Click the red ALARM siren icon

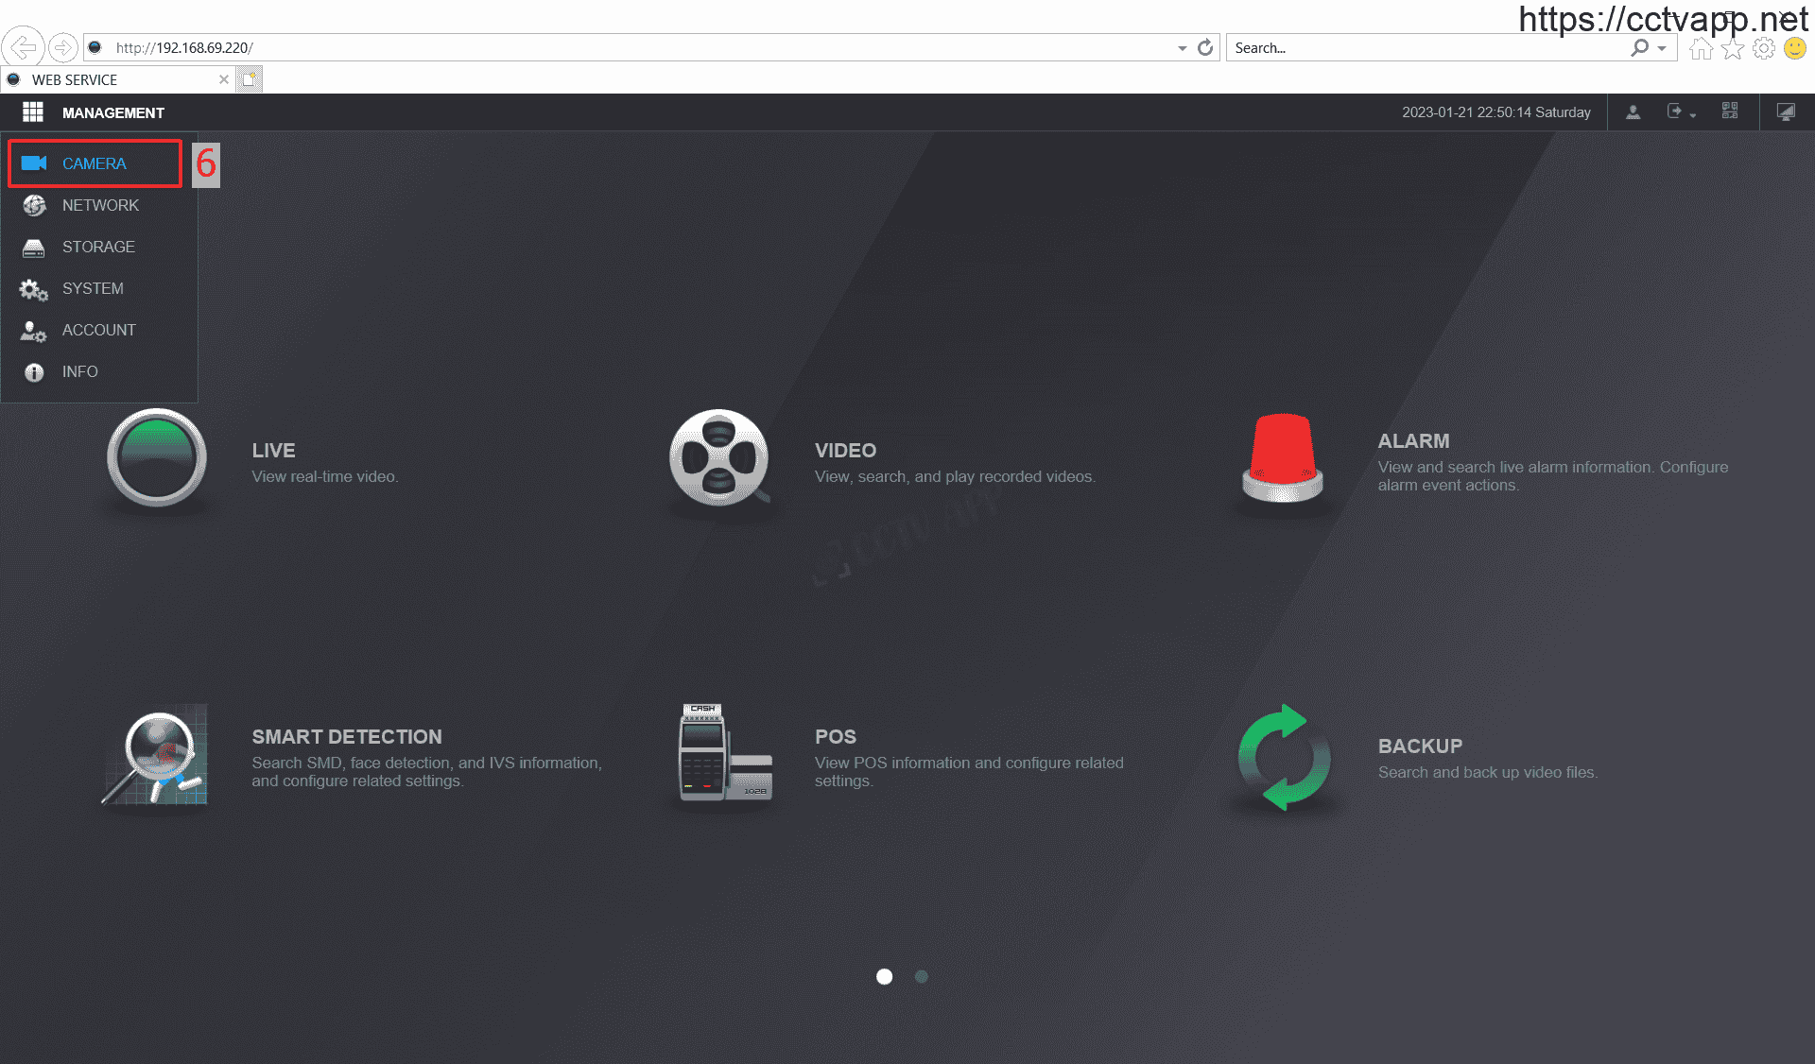(1282, 458)
